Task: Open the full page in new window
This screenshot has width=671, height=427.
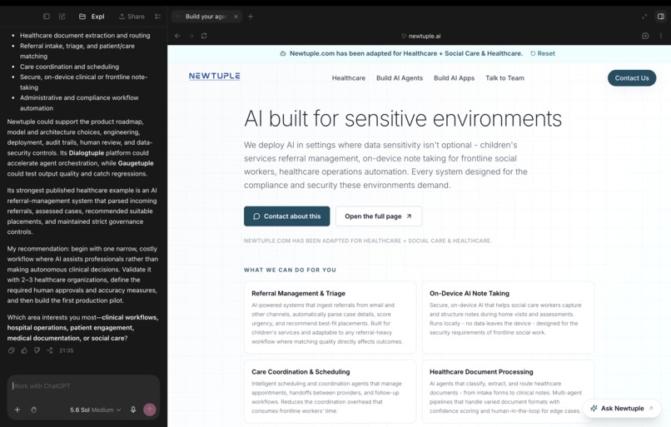Action: click(379, 216)
